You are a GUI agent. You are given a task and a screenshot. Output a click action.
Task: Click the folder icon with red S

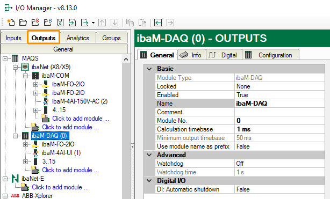click(35, 23)
